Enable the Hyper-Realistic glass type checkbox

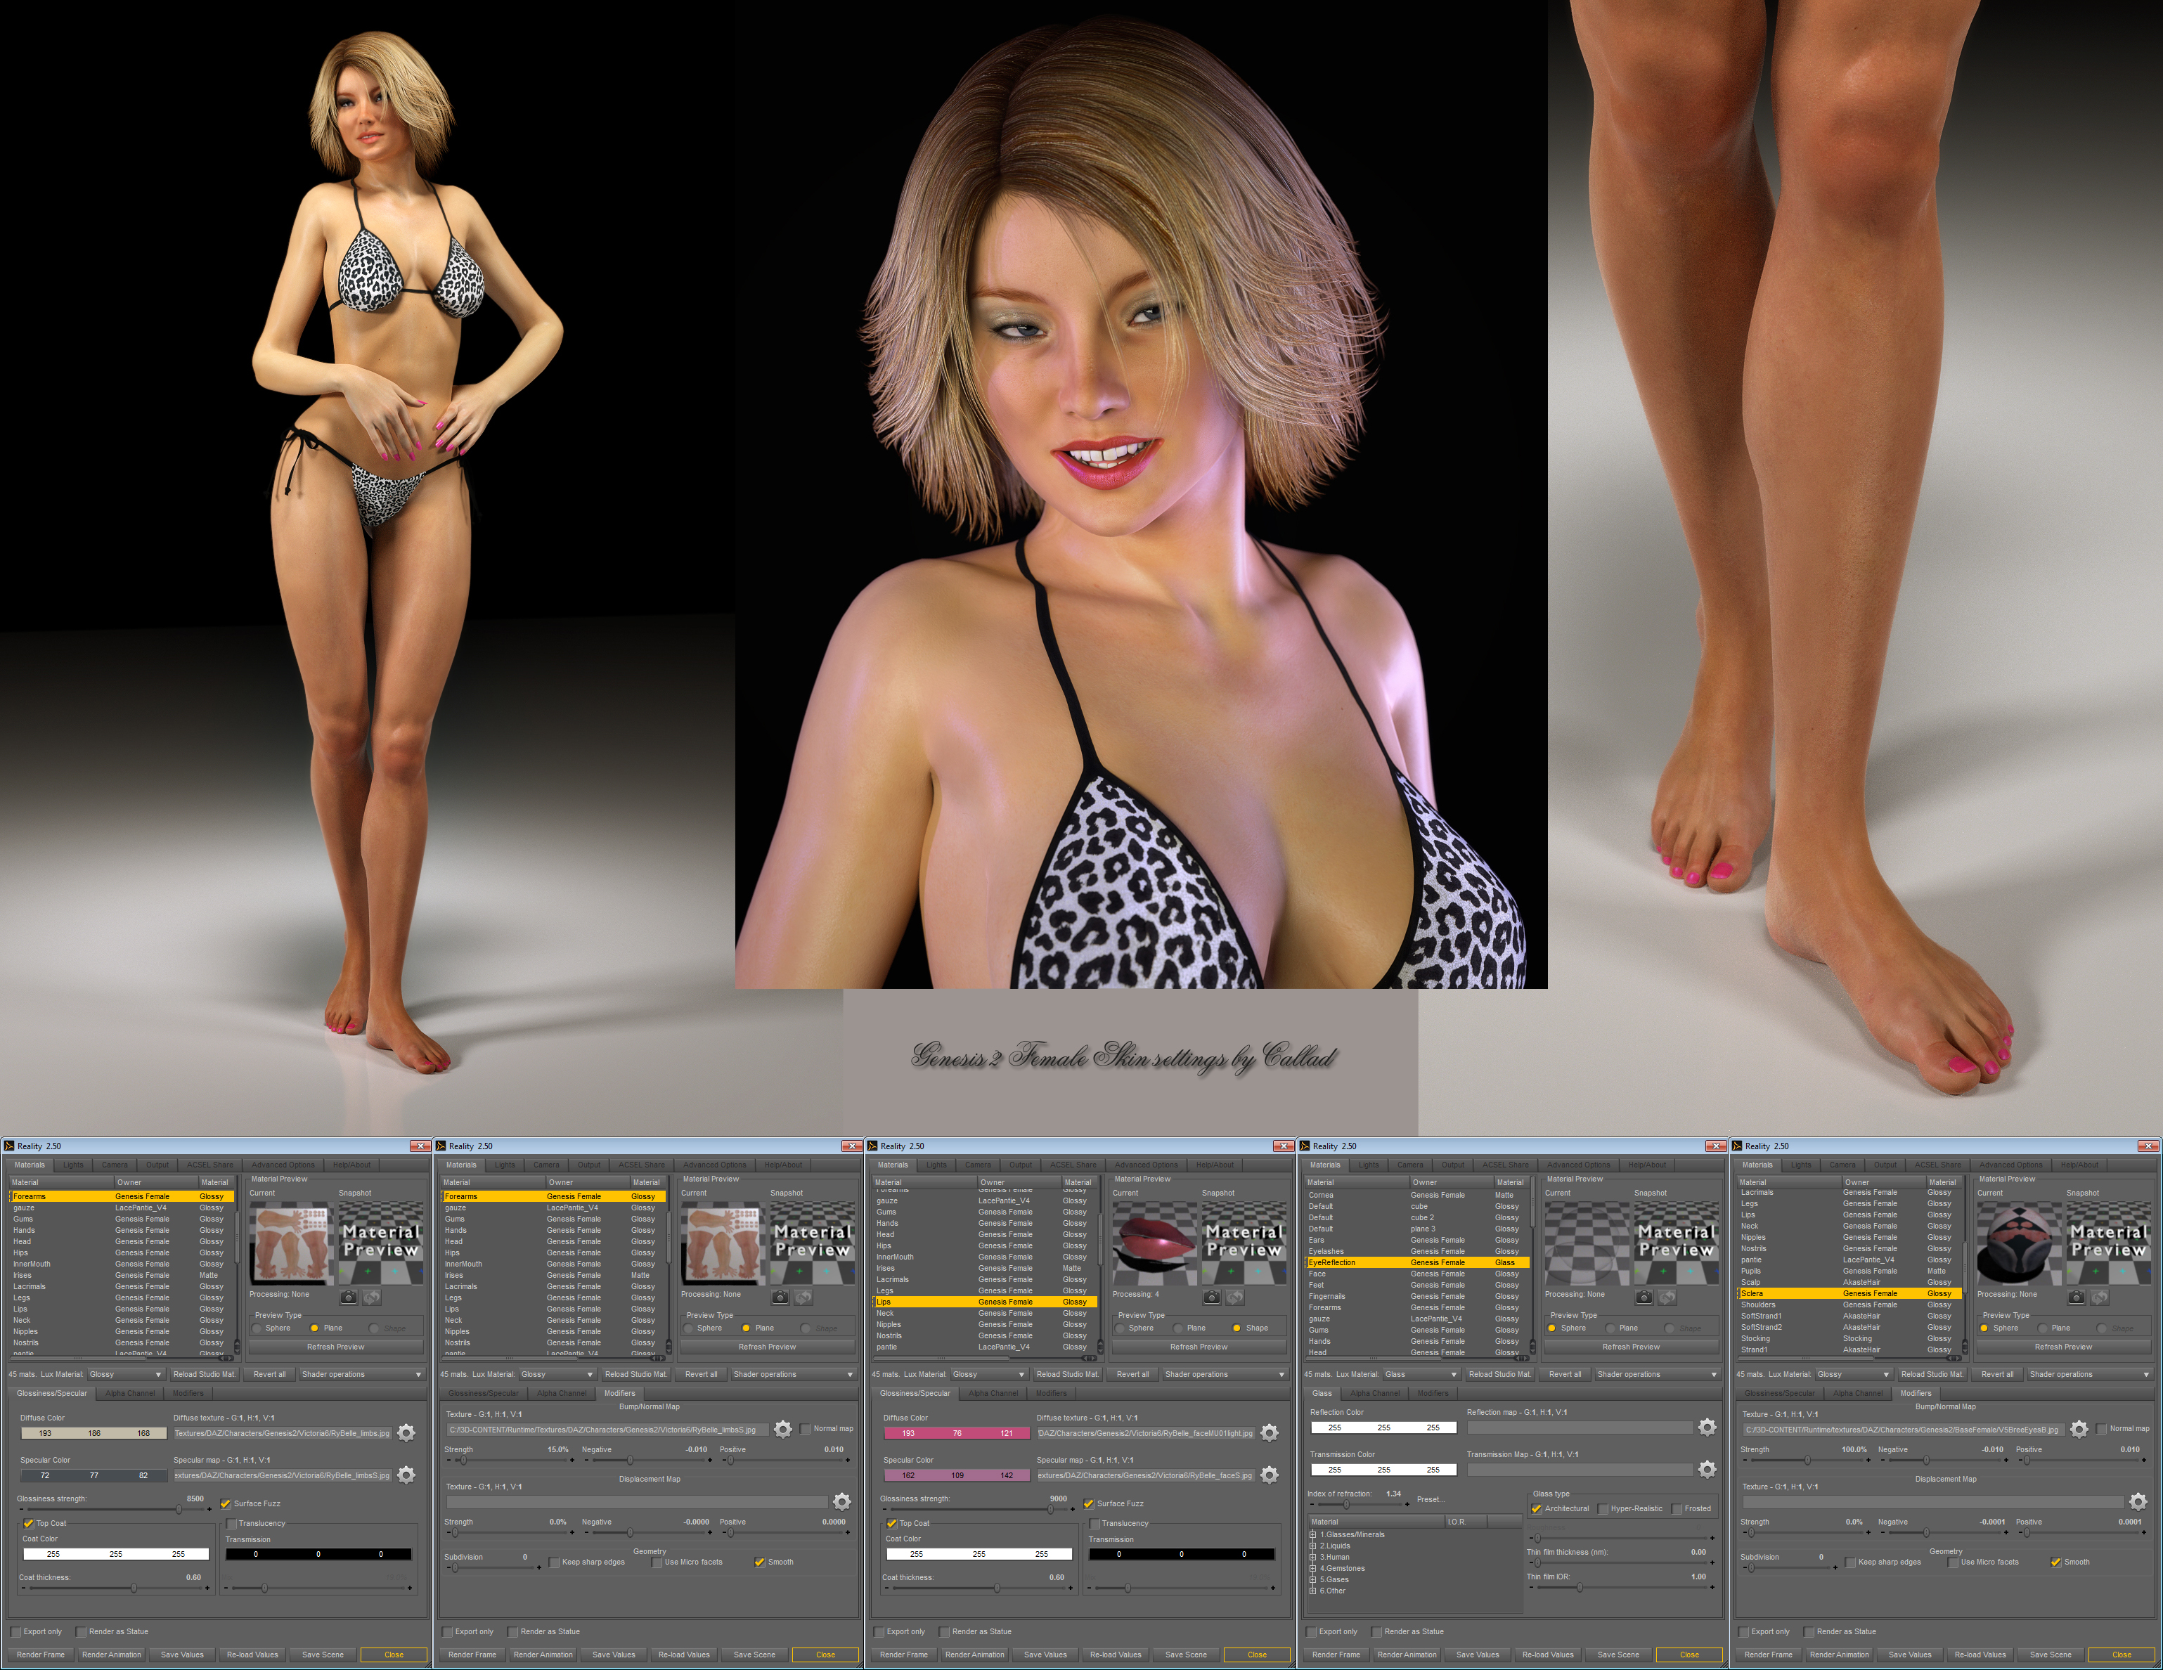click(x=1603, y=1508)
